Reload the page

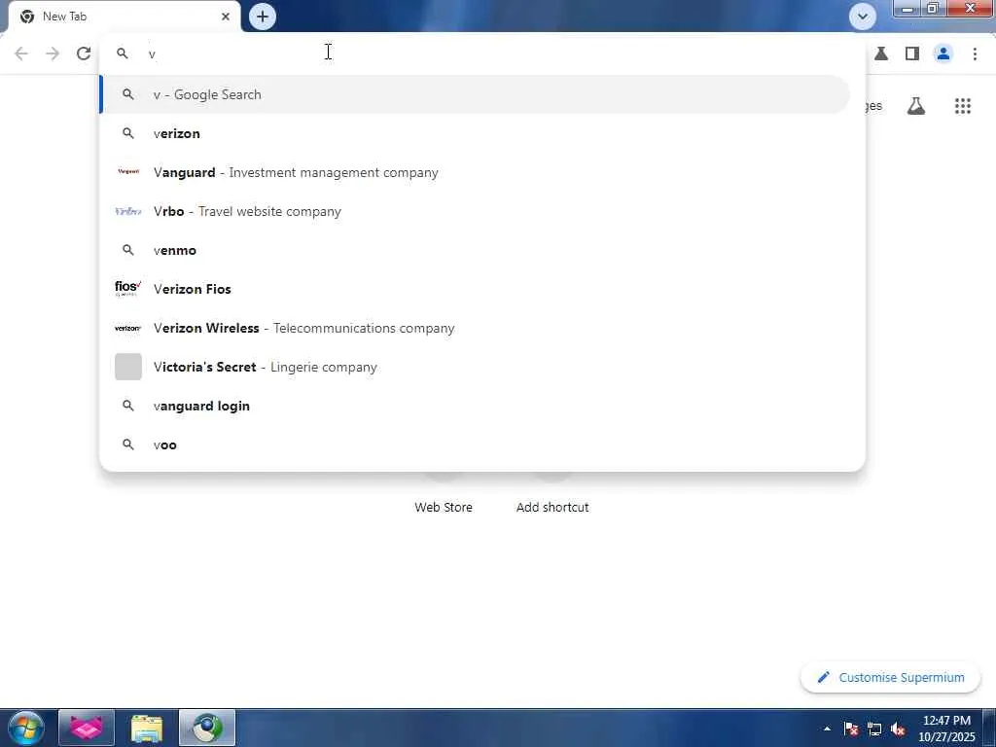tap(84, 53)
